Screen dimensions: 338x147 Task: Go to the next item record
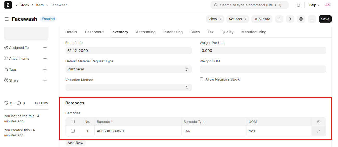click(290, 19)
